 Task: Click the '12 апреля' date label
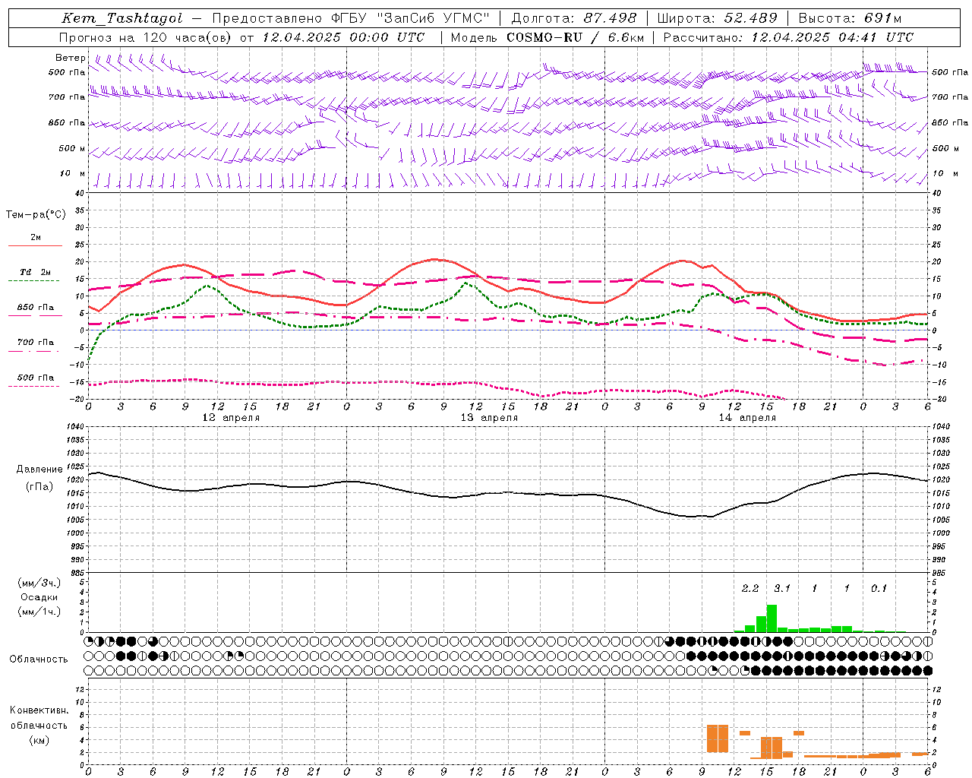(x=231, y=418)
